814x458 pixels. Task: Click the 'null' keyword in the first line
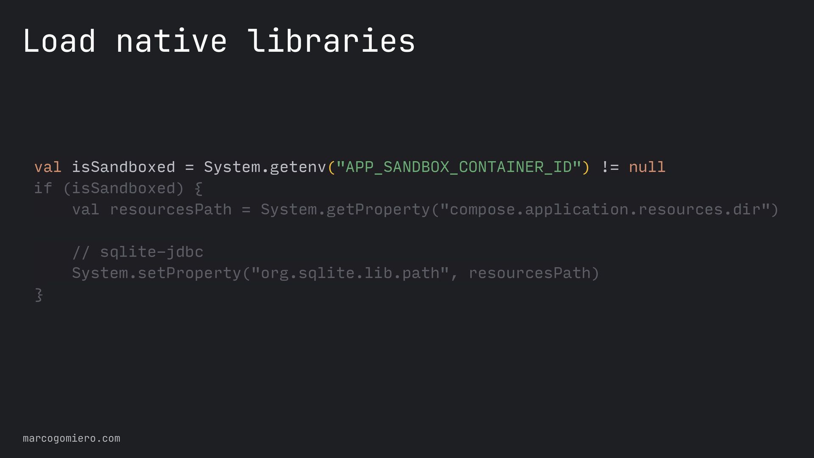tap(647, 167)
